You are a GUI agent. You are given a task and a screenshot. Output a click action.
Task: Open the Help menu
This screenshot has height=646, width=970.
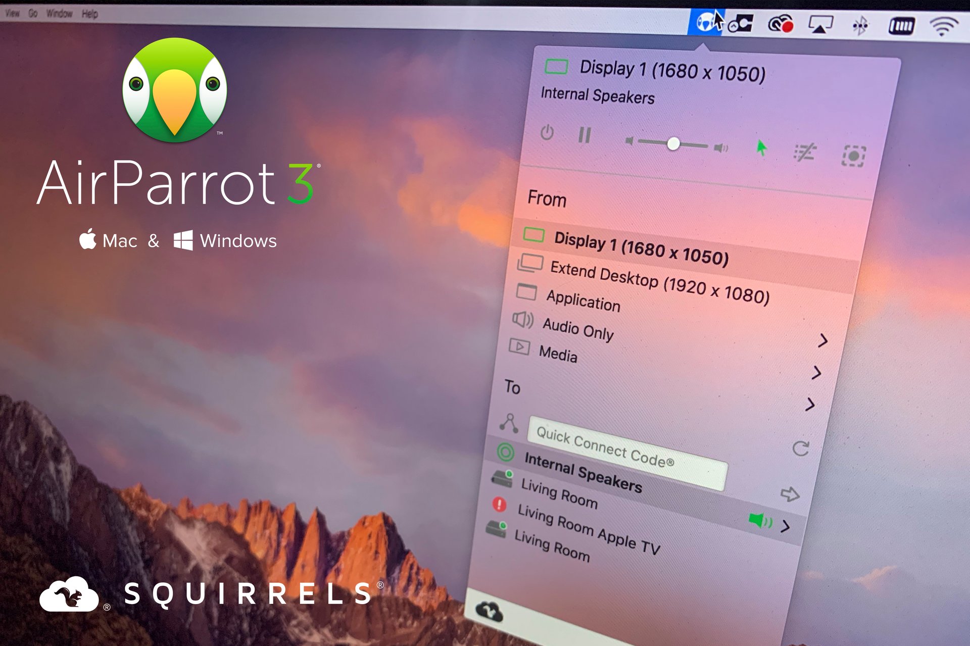(88, 15)
